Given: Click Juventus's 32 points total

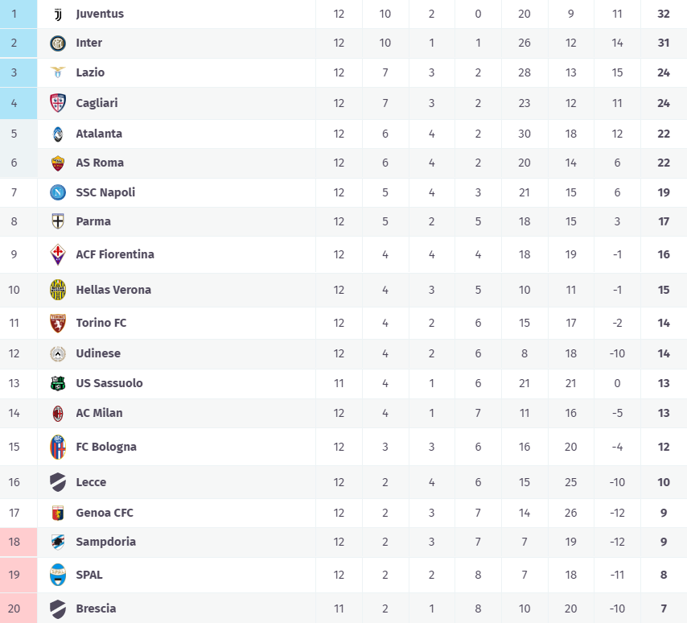Looking at the screenshot, I should 663,14.
